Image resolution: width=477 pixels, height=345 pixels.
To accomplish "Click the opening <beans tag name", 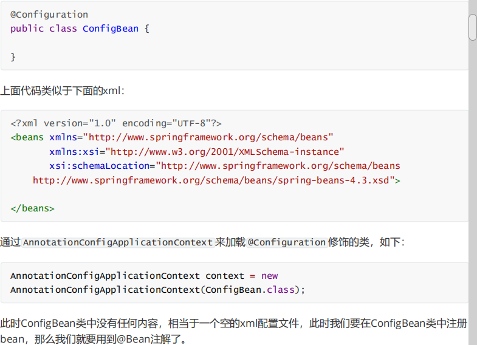I will click(27, 137).
